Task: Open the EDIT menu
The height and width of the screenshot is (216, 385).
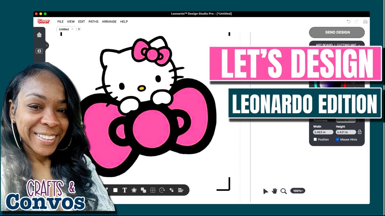Action: pyautogui.click(x=82, y=22)
